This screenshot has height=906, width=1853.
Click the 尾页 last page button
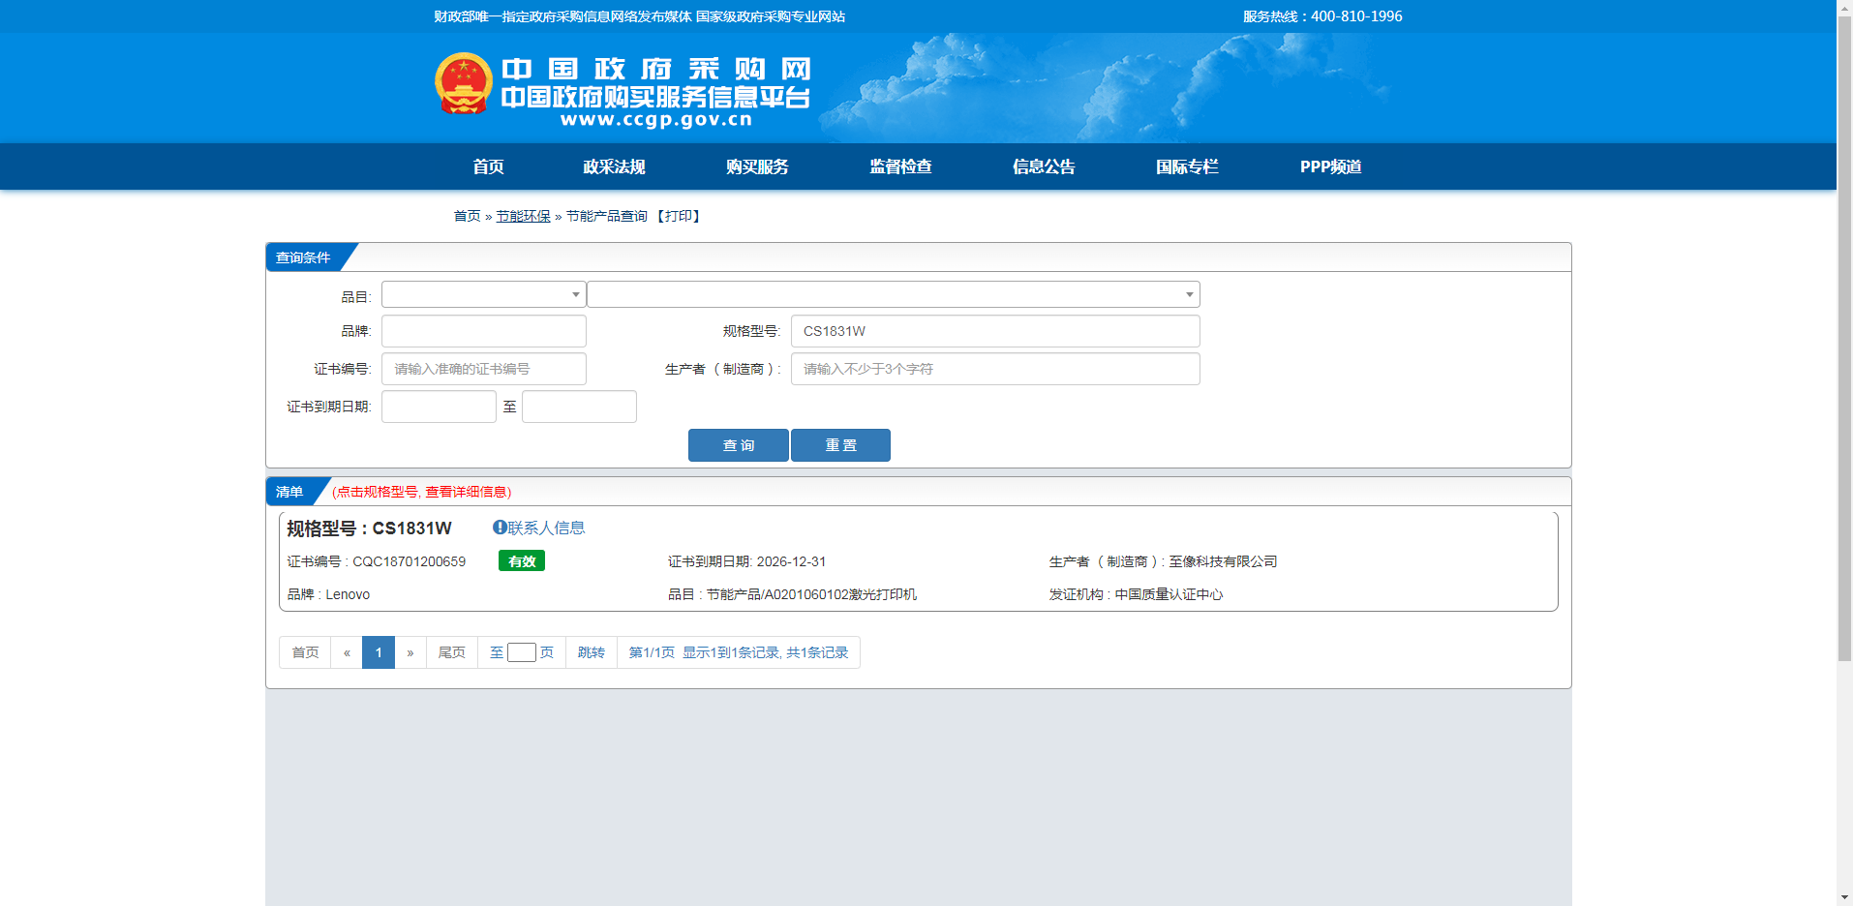point(451,652)
